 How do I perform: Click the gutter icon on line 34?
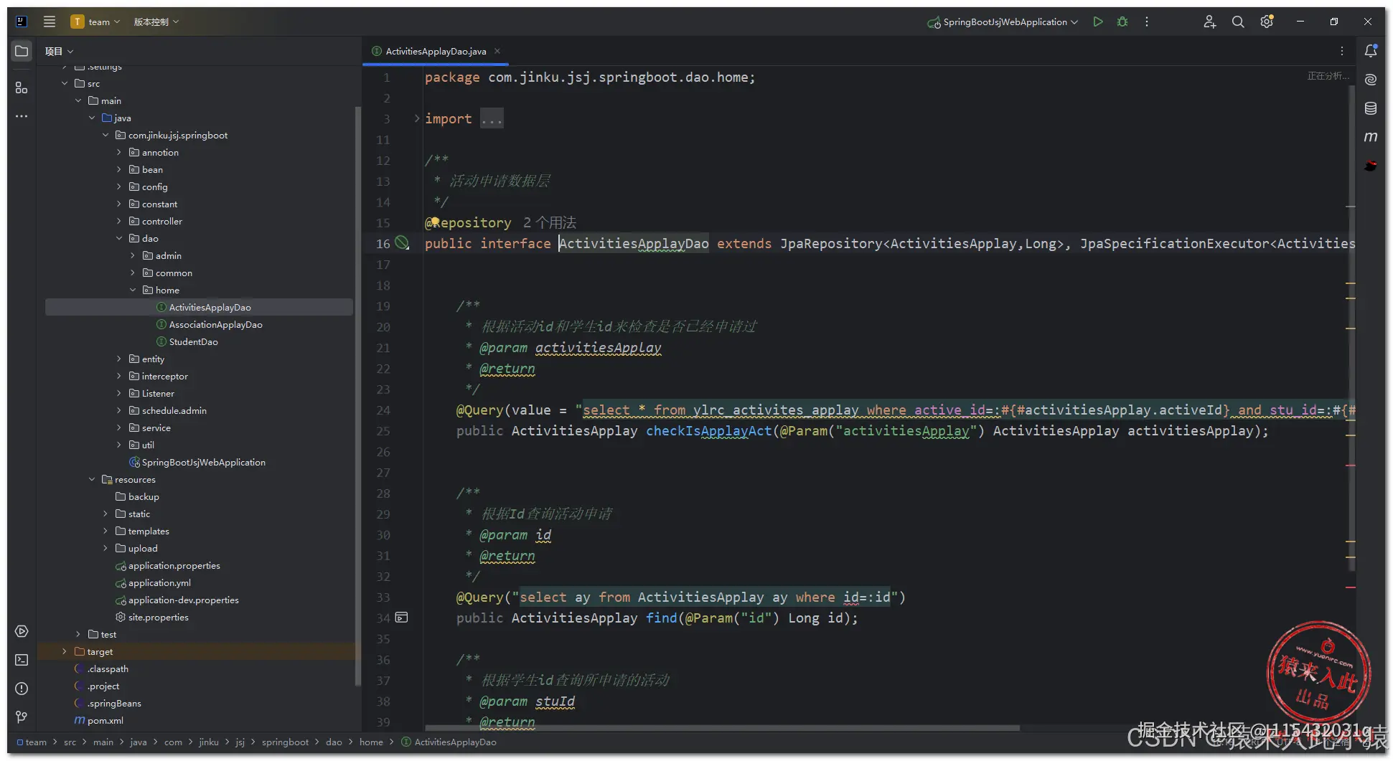[402, 618]
